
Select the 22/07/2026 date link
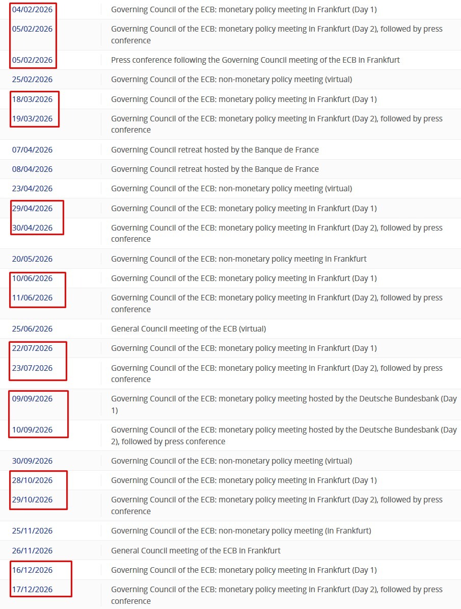32,348
